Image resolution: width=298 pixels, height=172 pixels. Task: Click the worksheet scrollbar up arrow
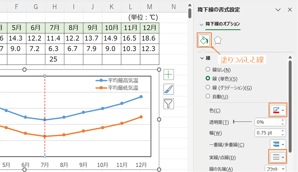click(190, 5)
